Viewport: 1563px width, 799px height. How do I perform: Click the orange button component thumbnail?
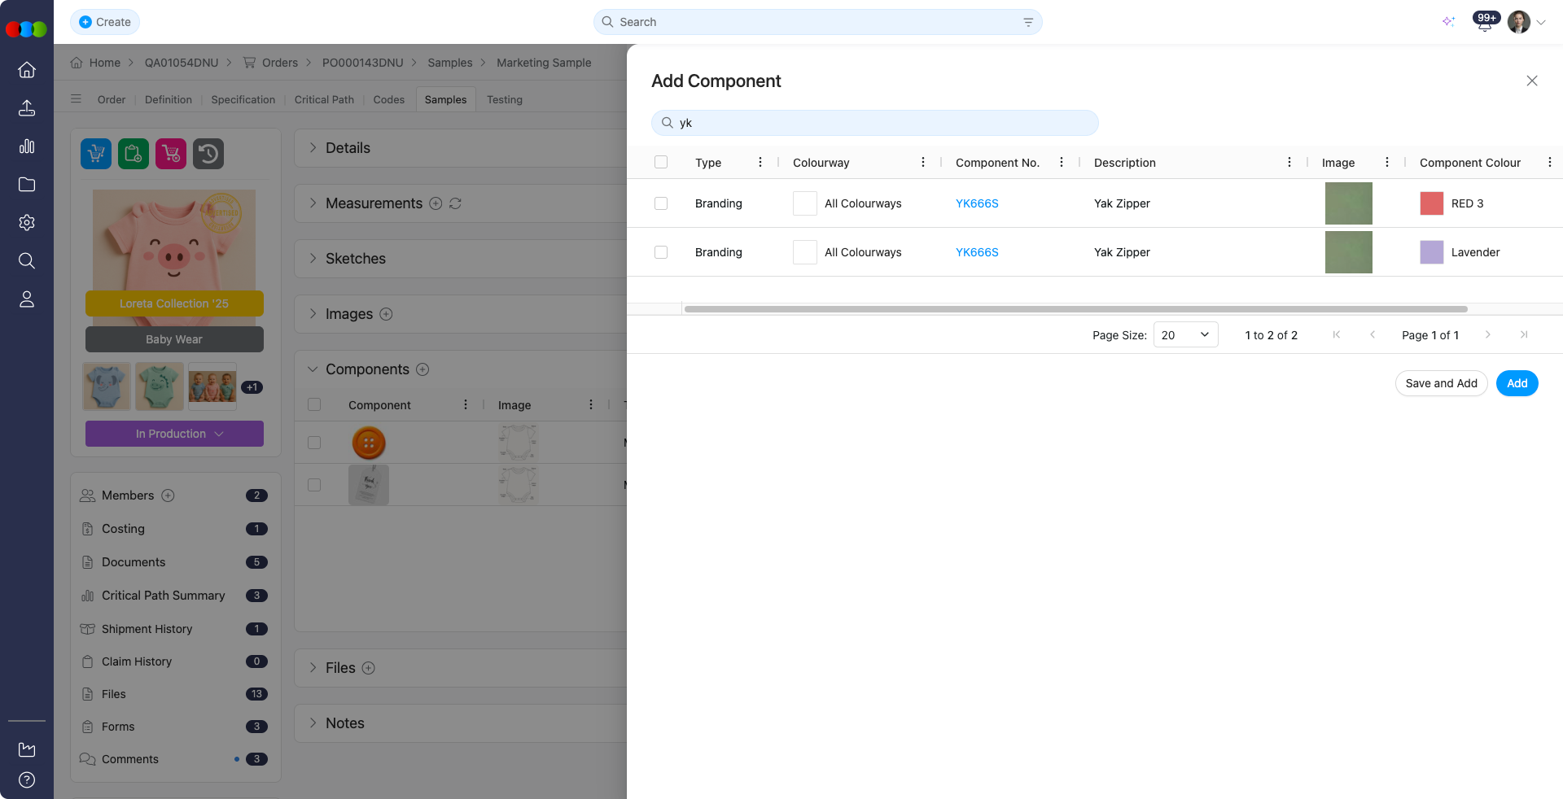pos(369,443)
